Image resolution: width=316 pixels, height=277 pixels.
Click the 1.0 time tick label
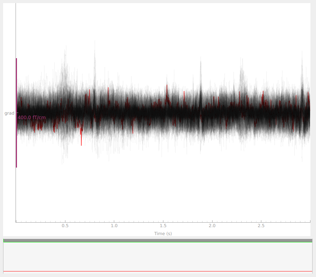point(114,226)
